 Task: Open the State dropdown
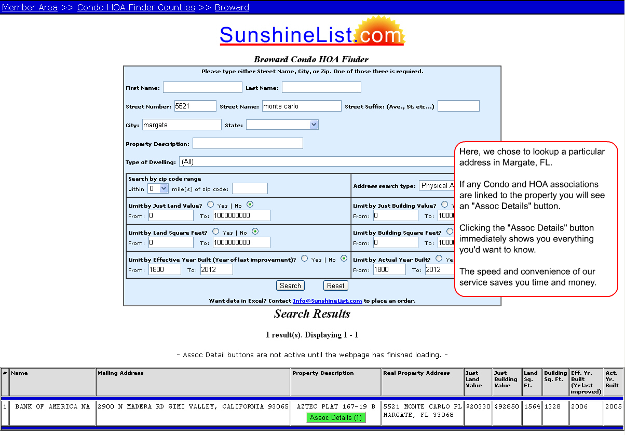(282, 125)
